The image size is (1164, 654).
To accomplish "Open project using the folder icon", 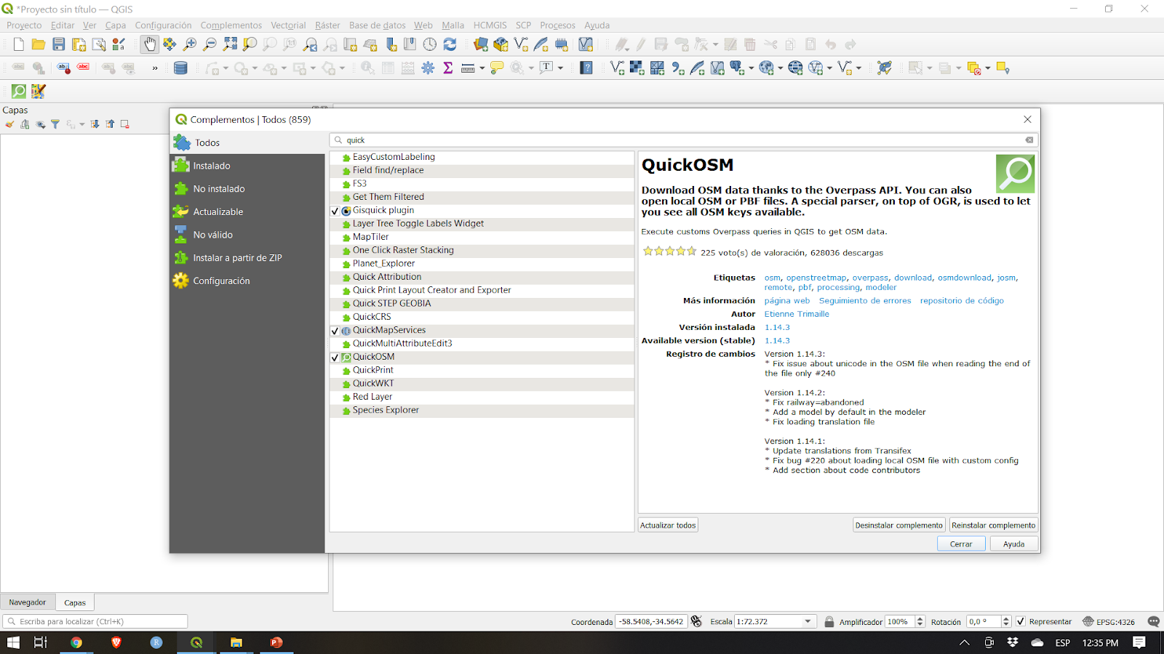I will coord(39,44).
